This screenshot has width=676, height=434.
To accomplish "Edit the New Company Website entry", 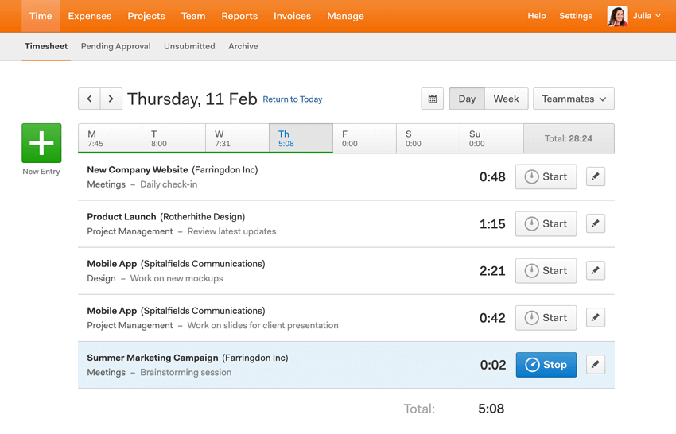I will 596,176.
